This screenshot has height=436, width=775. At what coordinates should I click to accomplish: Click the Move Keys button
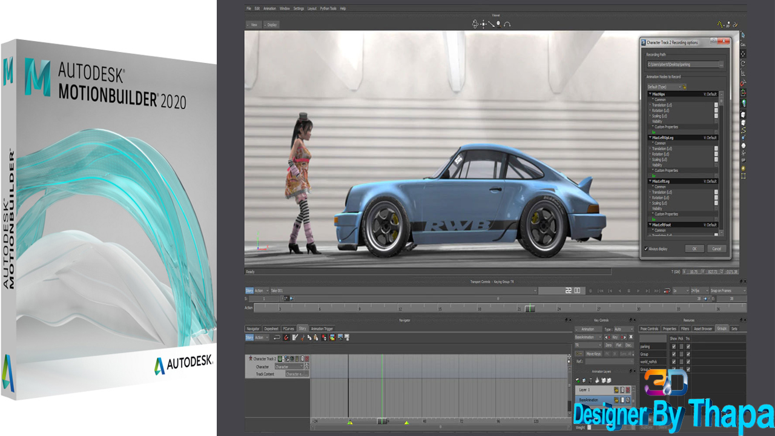(x=594, y=353)
